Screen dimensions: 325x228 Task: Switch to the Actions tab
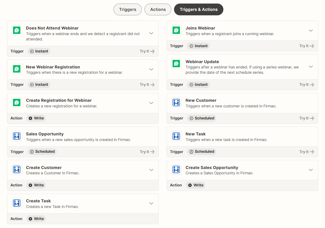click(x=158, y=9)
